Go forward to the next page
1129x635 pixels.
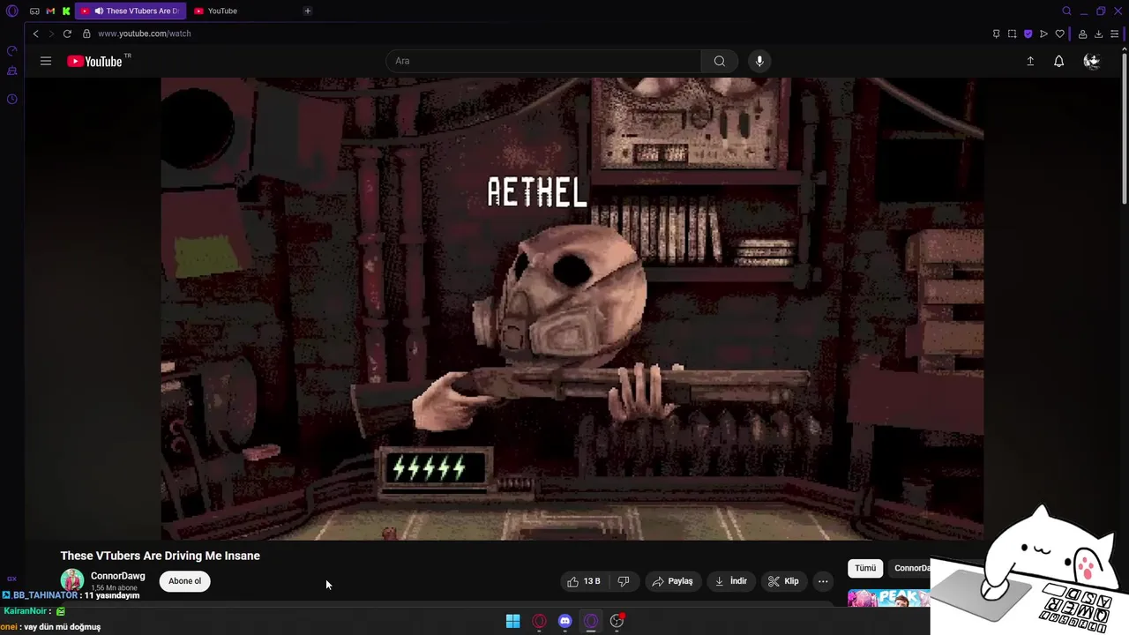(51, 34)
